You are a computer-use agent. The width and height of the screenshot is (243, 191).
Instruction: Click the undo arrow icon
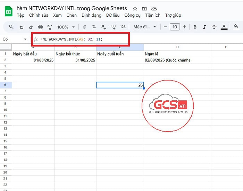point(22,27)
